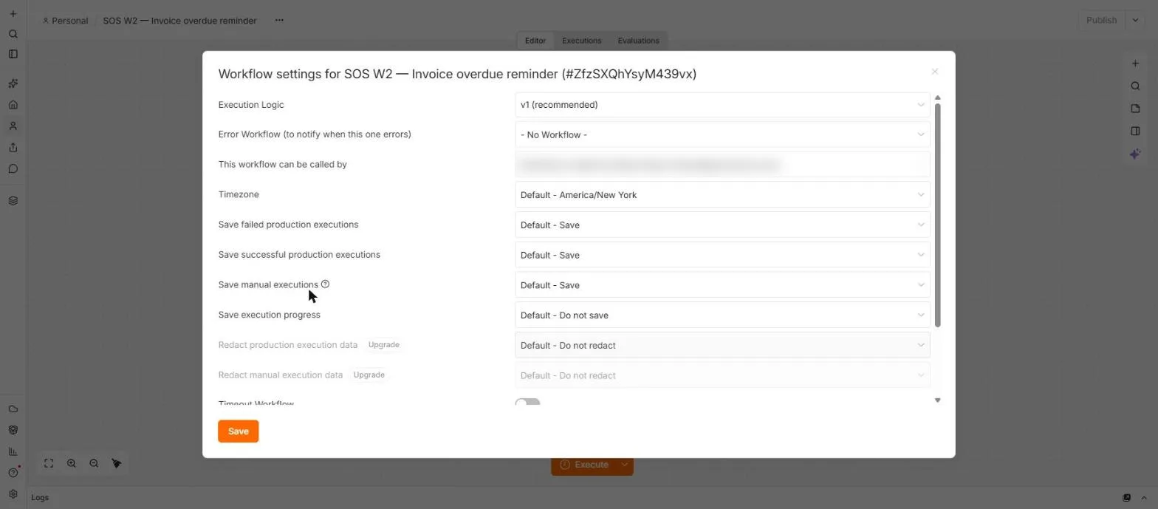Open the chat bubble icon in left sidebar
The height and width of the screenshot is (509, 1158).
(13, 168)
